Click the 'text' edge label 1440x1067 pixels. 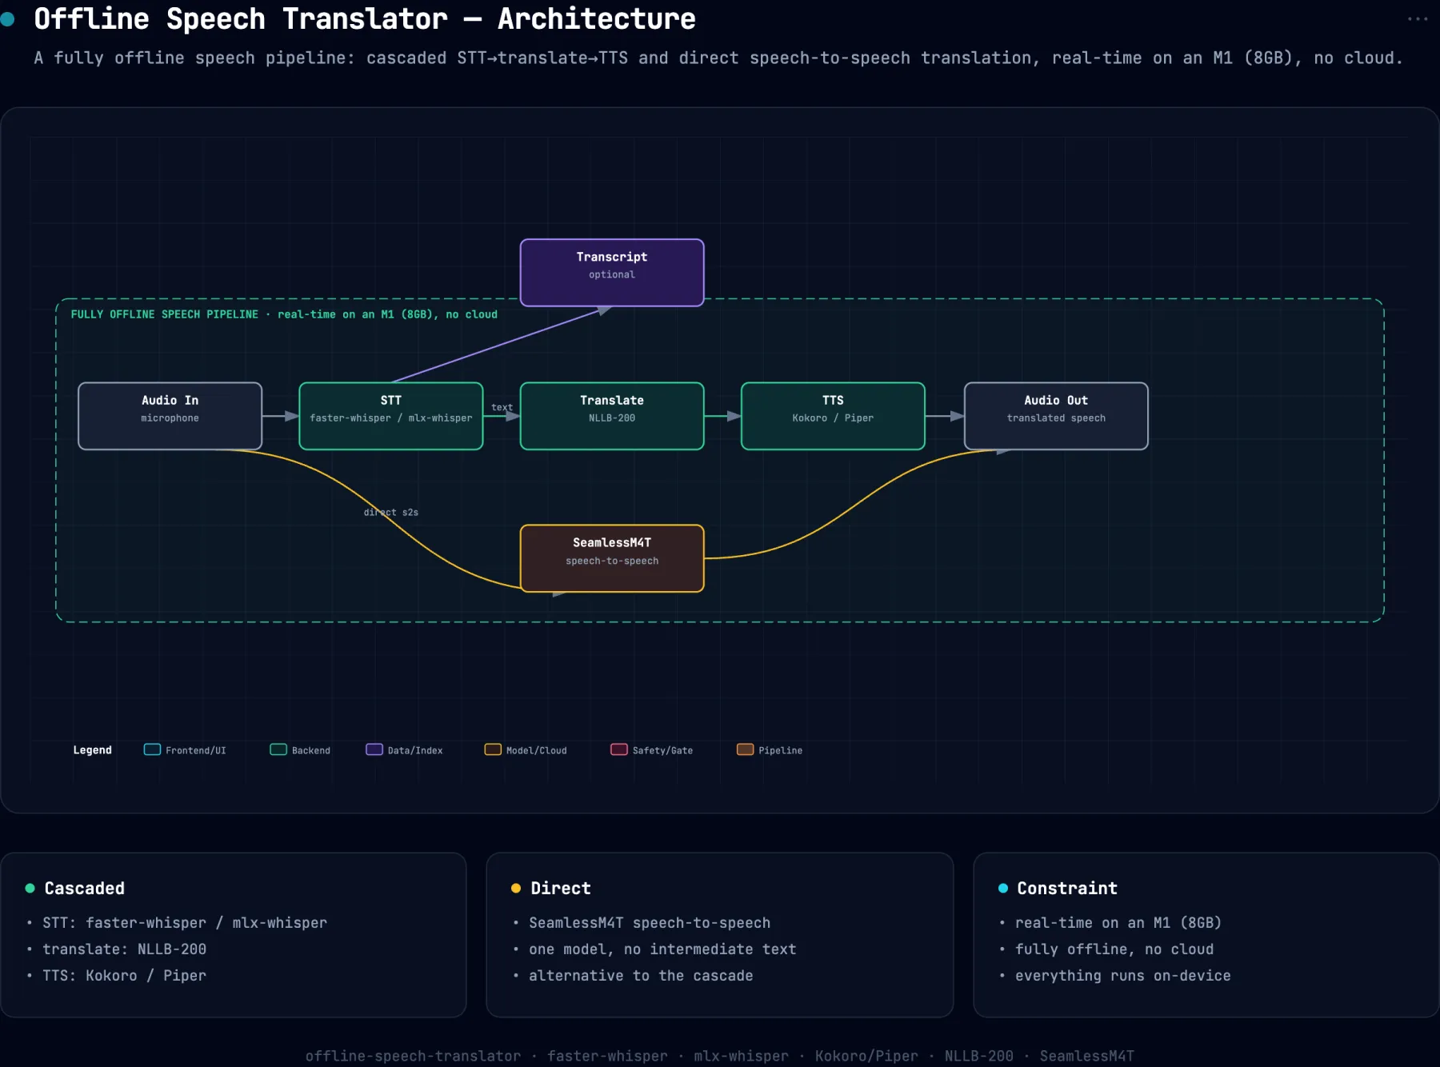coord(502,407)
